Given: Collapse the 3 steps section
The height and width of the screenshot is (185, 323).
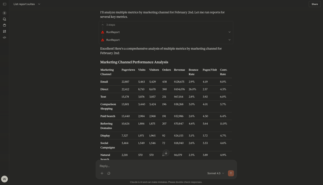Looking at the screenshot, I should pos(108,25).
